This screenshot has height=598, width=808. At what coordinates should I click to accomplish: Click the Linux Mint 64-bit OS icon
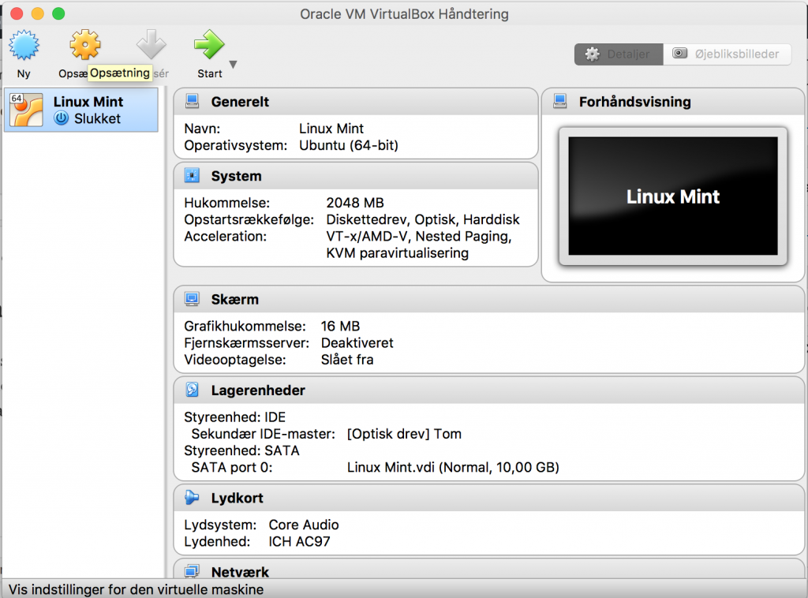[x=26, y=110]
